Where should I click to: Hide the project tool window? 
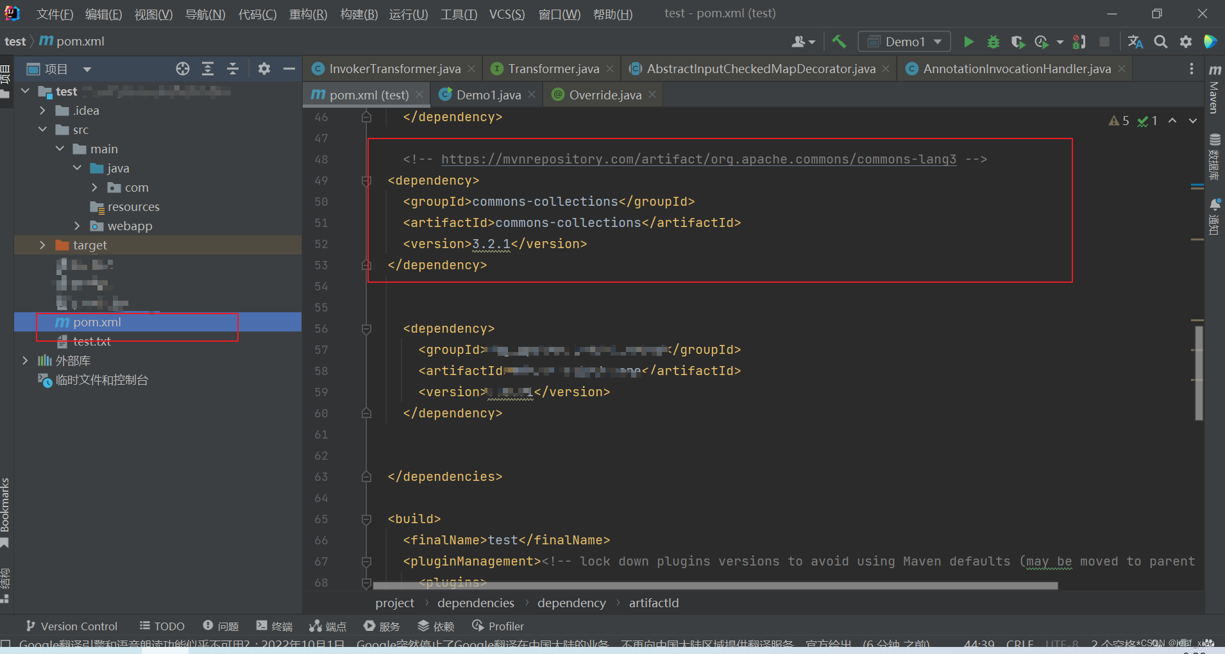pyautogui.click(x=289, y=69)
